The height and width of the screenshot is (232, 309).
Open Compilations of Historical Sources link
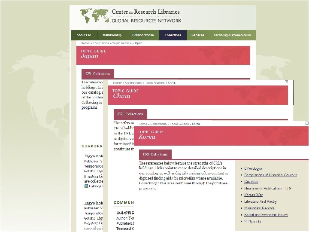[x=270, y=175]
